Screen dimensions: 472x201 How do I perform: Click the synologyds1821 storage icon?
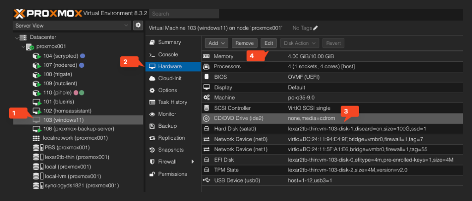[38, 185]
